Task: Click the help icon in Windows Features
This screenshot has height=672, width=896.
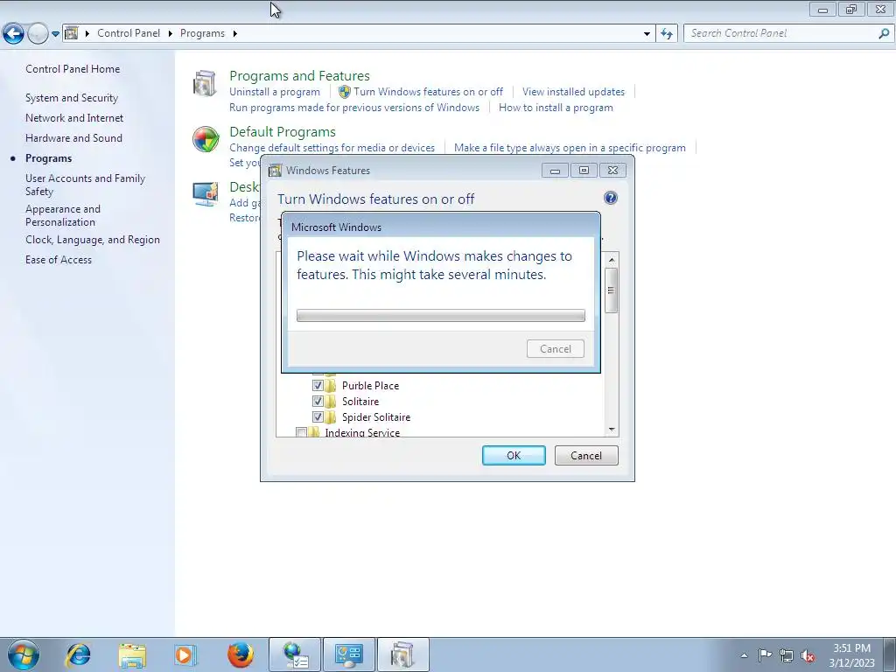Action: (x=610, y=198)
